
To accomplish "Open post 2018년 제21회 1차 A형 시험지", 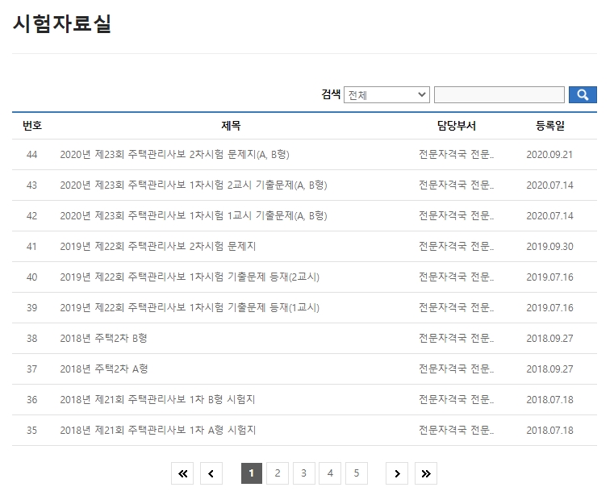I will tap(158, 430).
